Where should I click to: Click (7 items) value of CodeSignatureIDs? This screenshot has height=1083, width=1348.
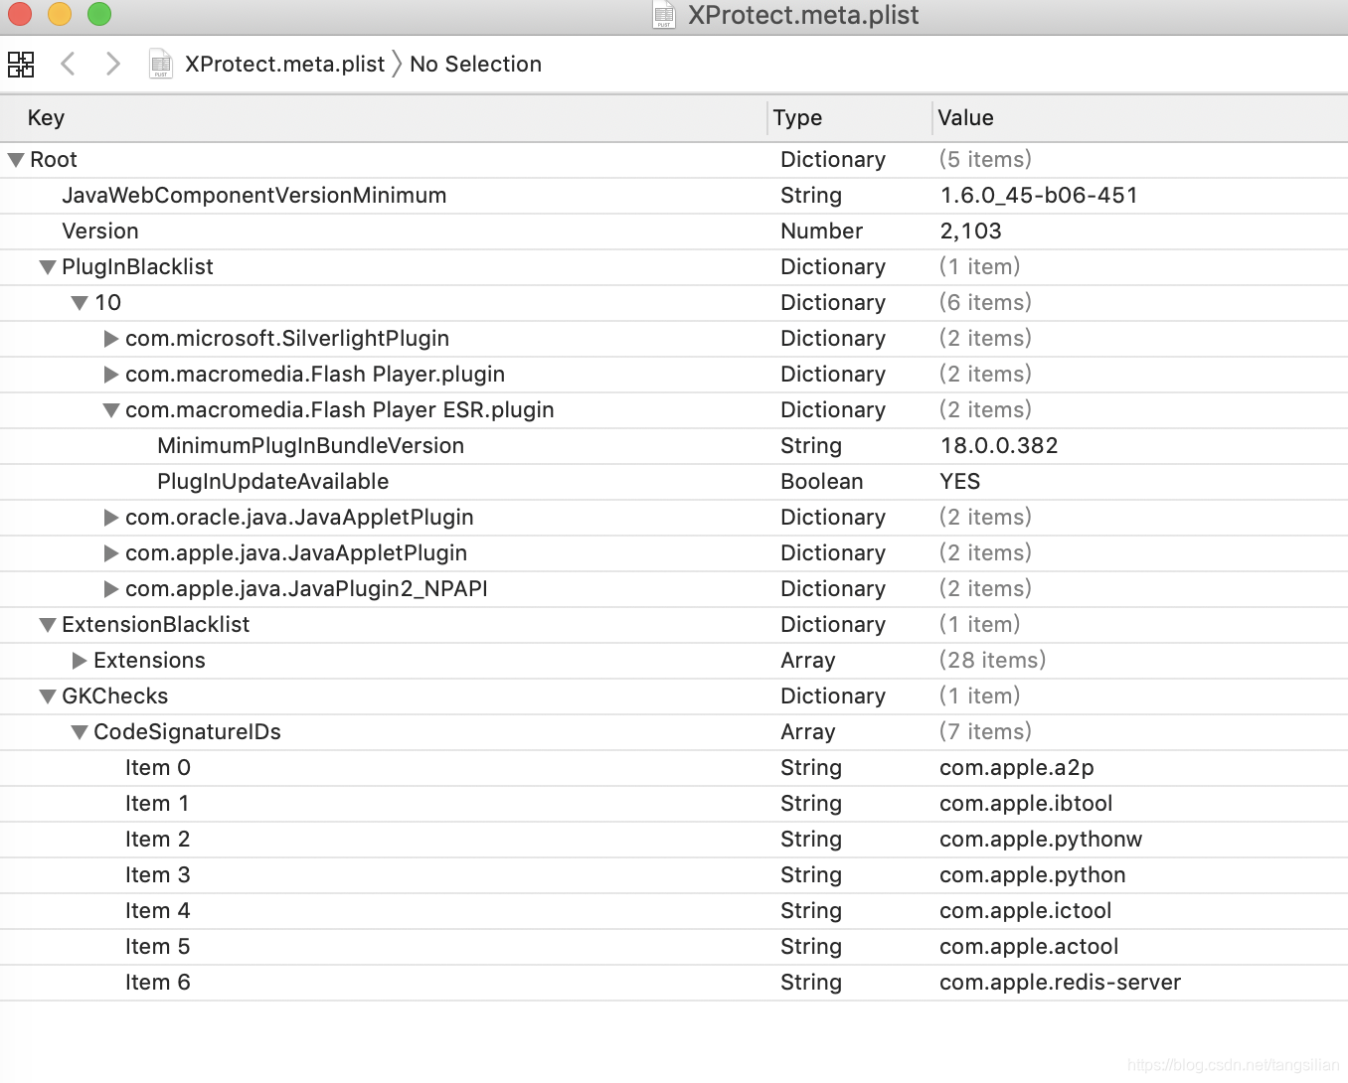985,732
